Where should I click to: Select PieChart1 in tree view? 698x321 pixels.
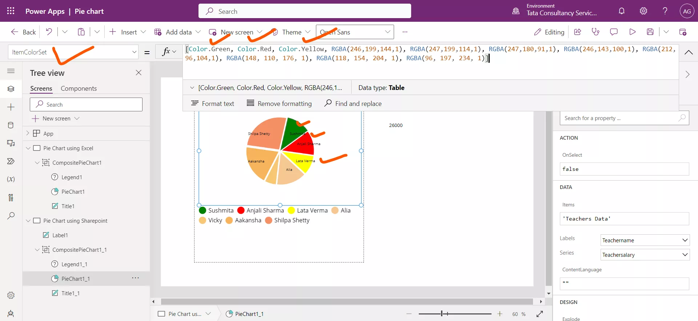[73, 192]
